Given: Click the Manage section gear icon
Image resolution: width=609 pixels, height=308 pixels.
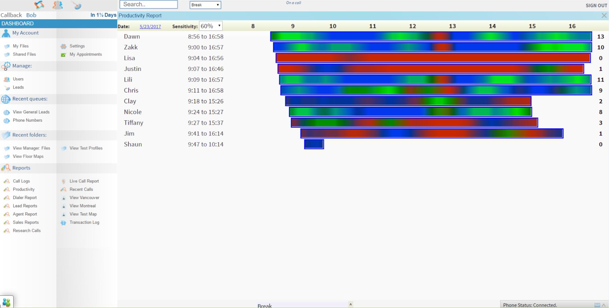Looking at the screenshot, I should coord(6,66).
